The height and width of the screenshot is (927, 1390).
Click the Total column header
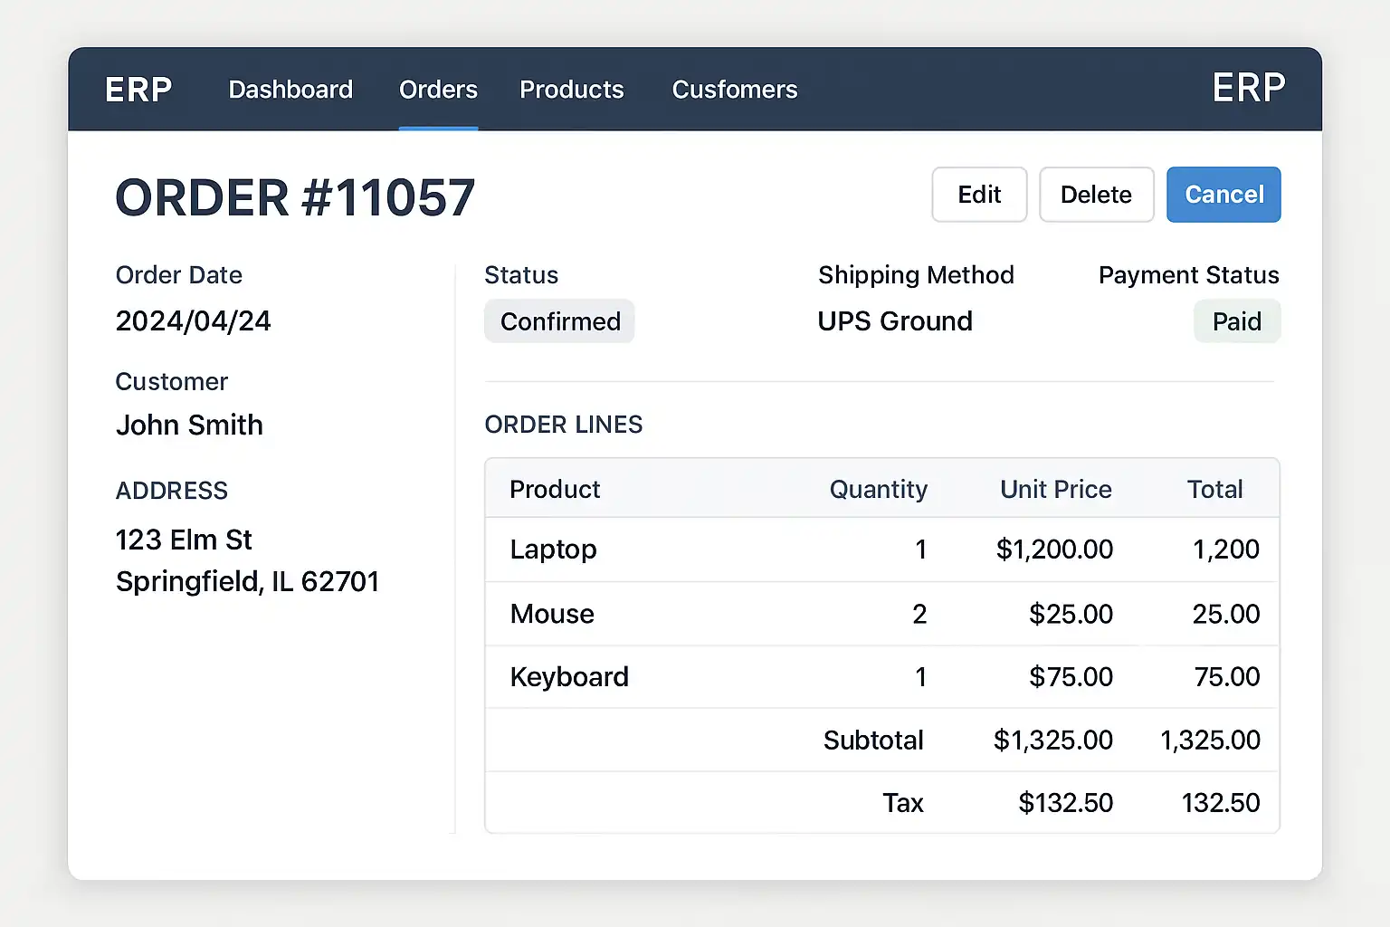pyautogui.click(x=1214, y=489)
